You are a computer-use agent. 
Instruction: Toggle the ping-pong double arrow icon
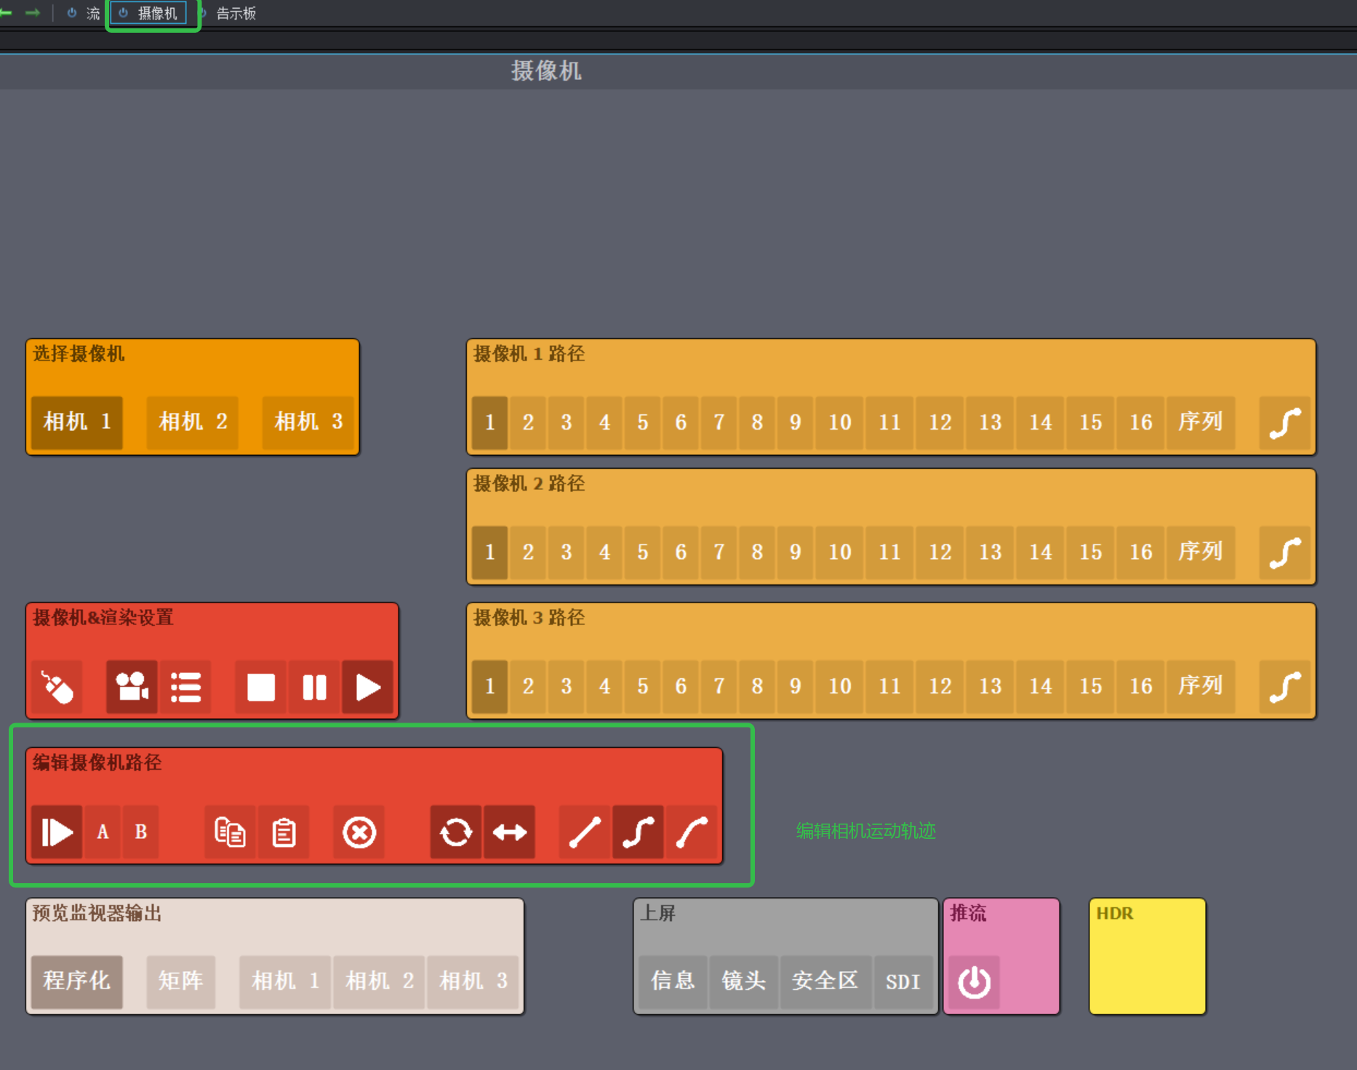pos(510,832)
